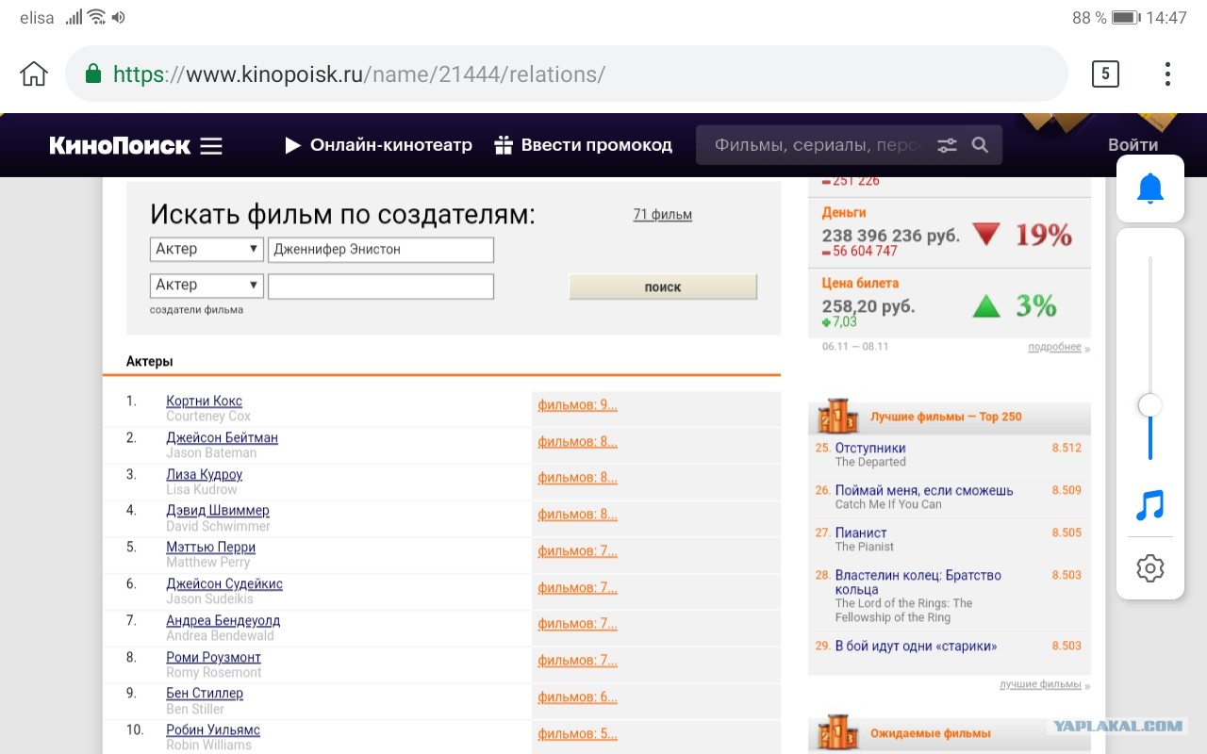Open Дэвид Швиммер actor page

(x=218, y=511)
